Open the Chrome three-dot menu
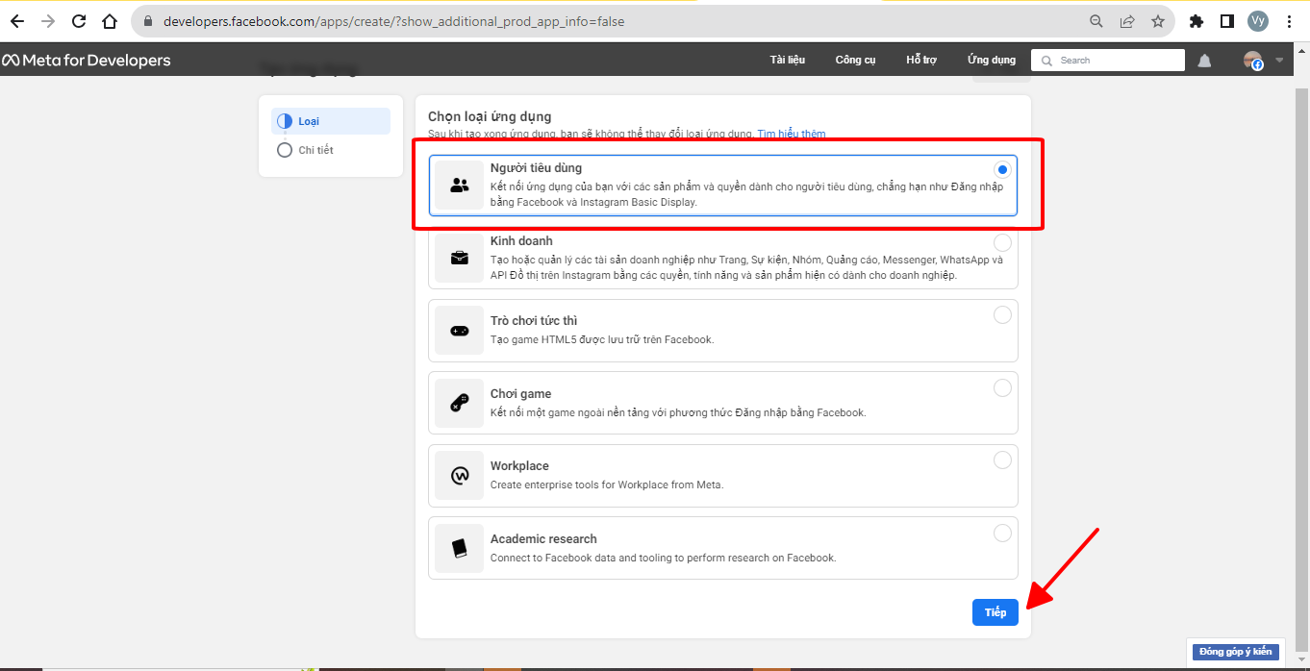 click(x=1289, y=21)
